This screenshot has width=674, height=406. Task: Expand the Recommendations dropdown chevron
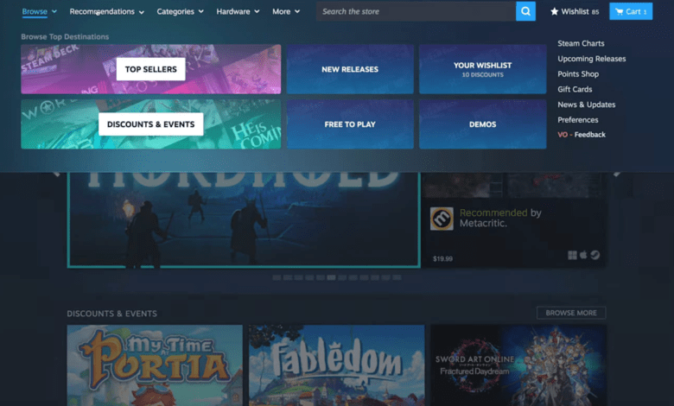click(142, 12)
